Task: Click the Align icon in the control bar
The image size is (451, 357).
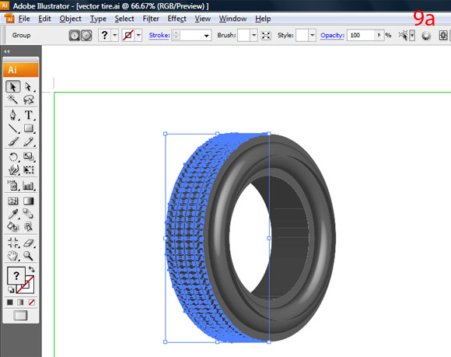Action: 443,35
